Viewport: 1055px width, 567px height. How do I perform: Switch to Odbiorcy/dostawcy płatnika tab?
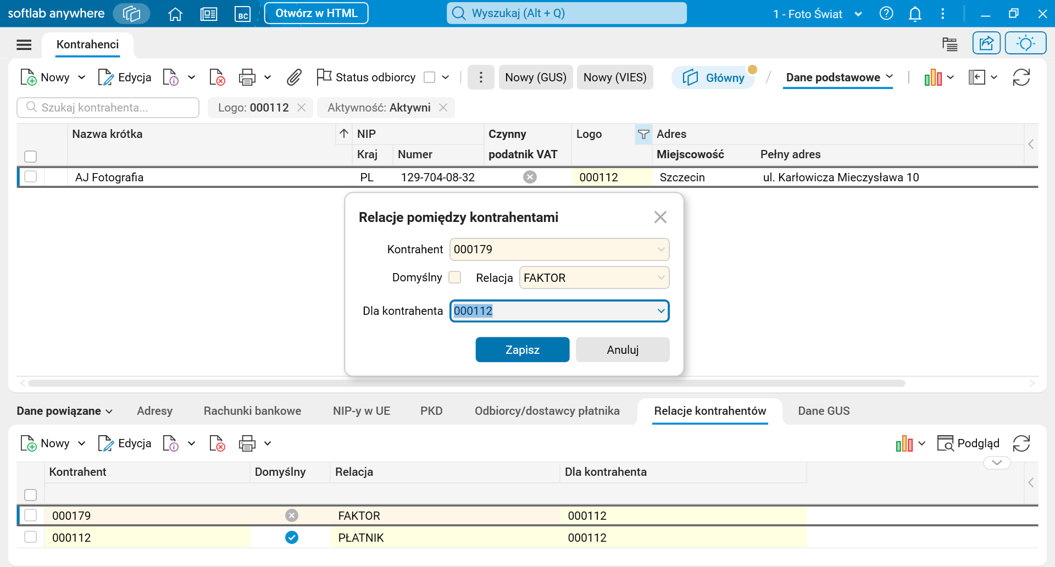click(547, 411)
